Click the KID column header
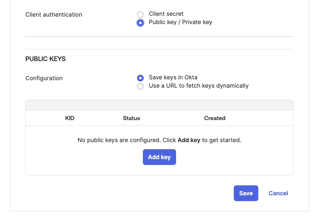Viewport: 321px width, 219px height. point(70,118)
